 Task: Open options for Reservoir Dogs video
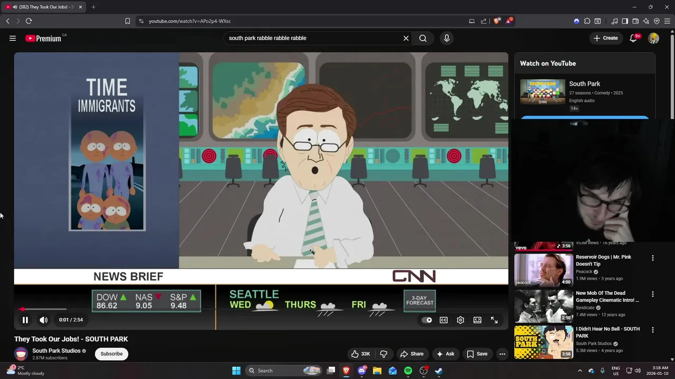click(x=653, y=258)
